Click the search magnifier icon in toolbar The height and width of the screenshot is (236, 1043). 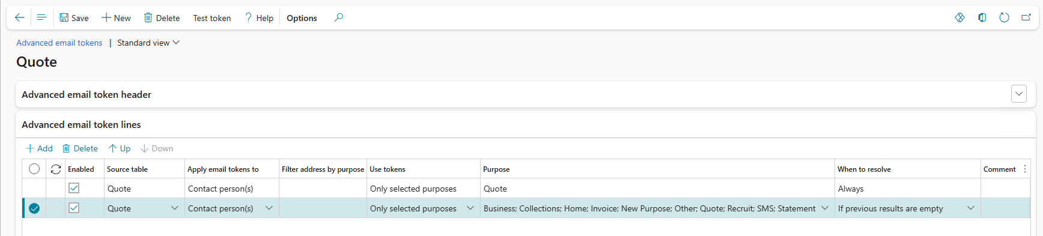coord(339,17)
